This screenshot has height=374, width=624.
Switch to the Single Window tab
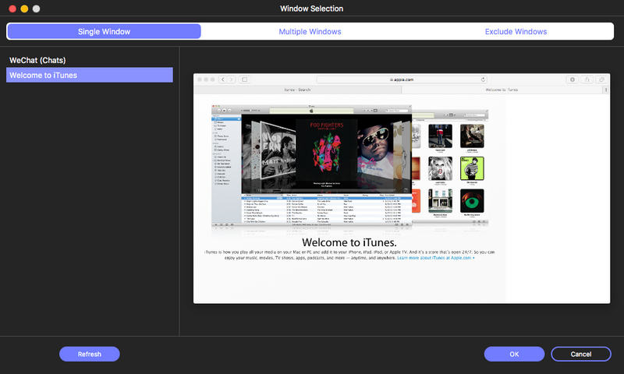(x=104, y=31)
